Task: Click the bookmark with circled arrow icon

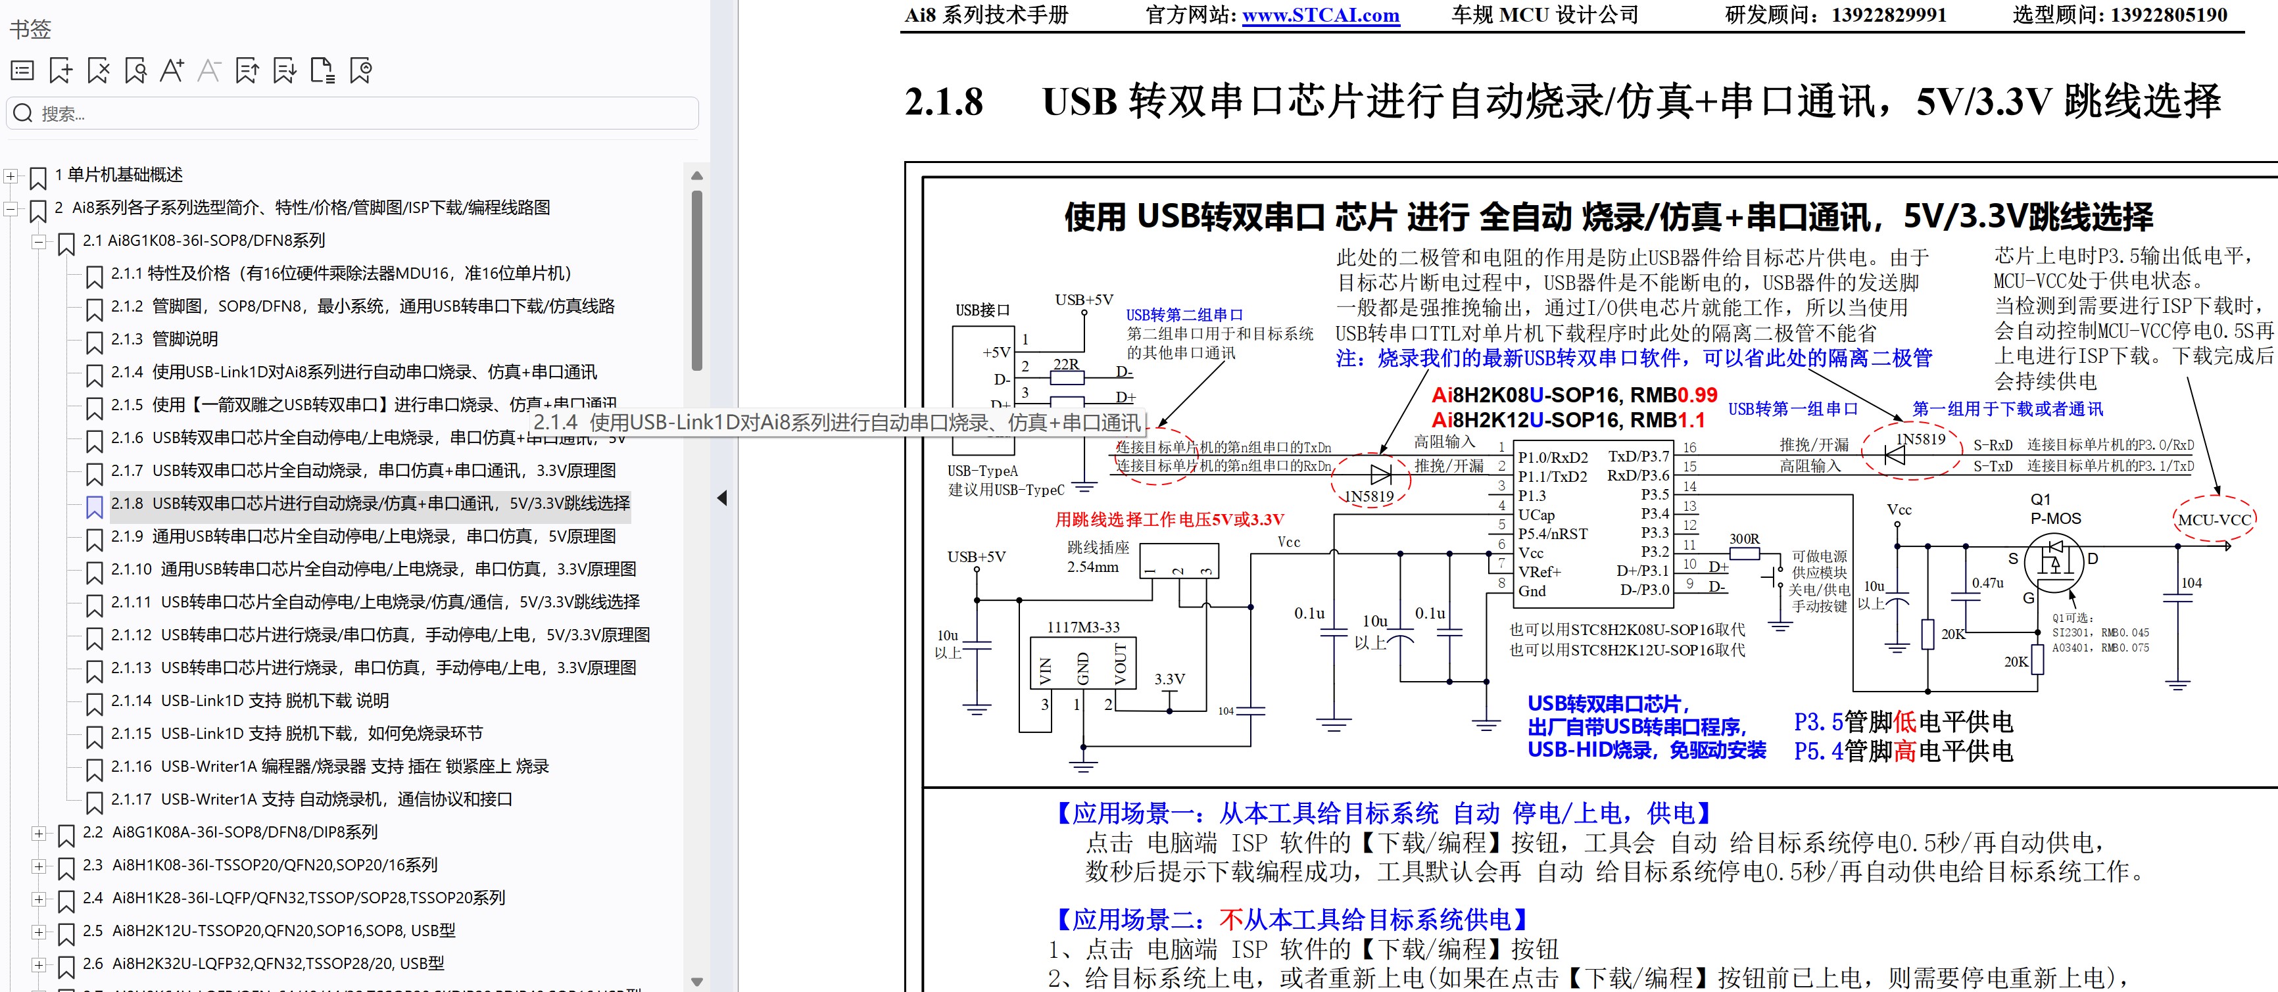Action: (361, 71)
